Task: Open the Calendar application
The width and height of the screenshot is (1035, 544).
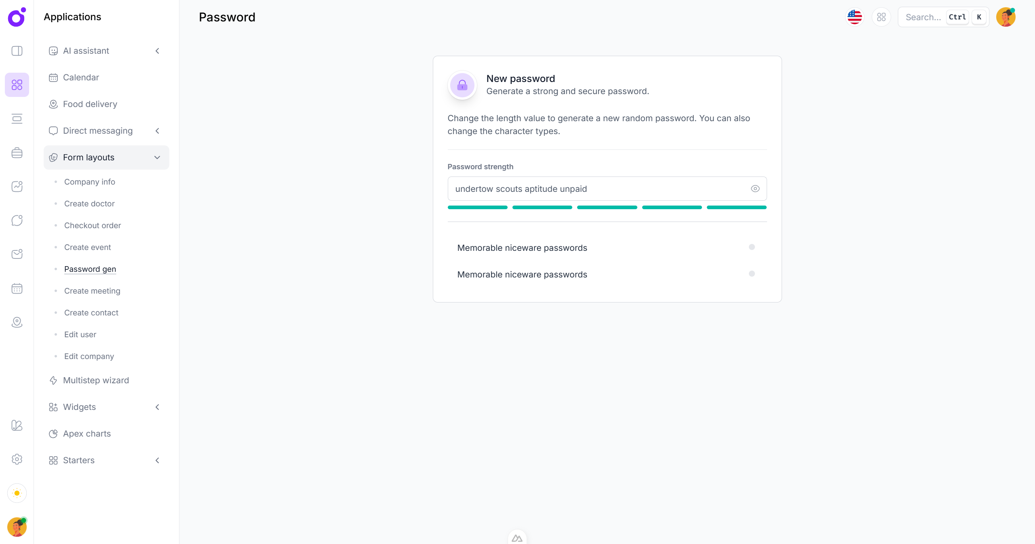Action: pos(81,78)
